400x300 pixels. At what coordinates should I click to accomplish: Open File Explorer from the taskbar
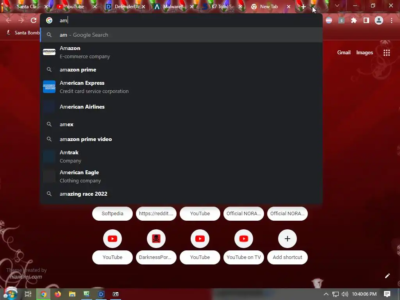[72, 294]
